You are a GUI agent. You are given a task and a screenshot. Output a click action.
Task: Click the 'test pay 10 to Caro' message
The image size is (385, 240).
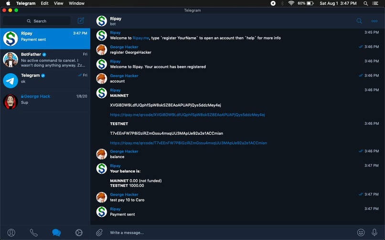tap(127, 200)
